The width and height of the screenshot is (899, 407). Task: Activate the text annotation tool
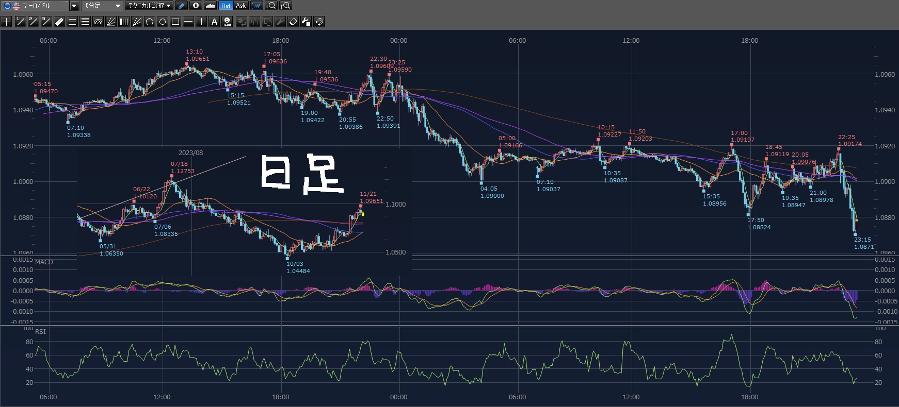214,22
